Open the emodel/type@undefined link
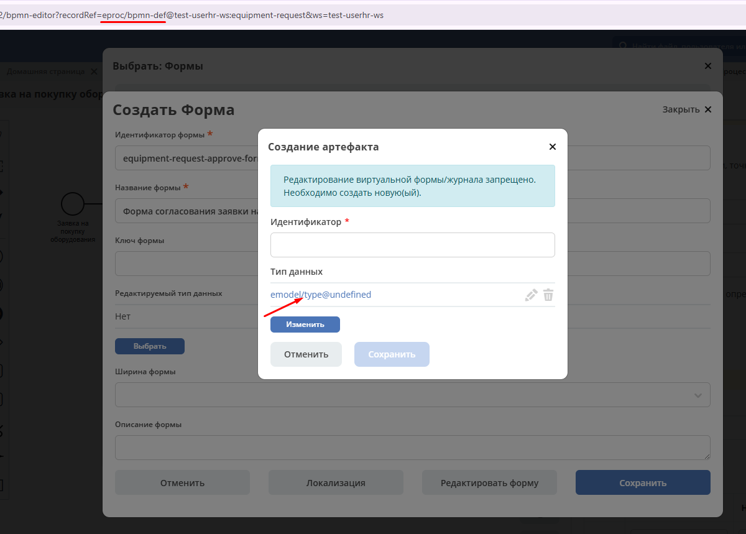The height and width of the screenshot is (534, 746). click(x=321, y=295)
